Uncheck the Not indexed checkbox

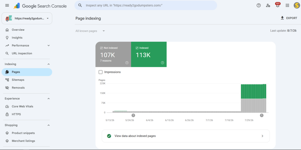click(101, 48)
